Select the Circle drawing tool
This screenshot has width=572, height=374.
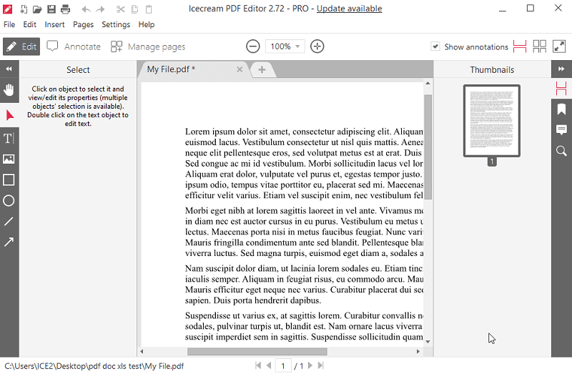(x=9, y=201)
